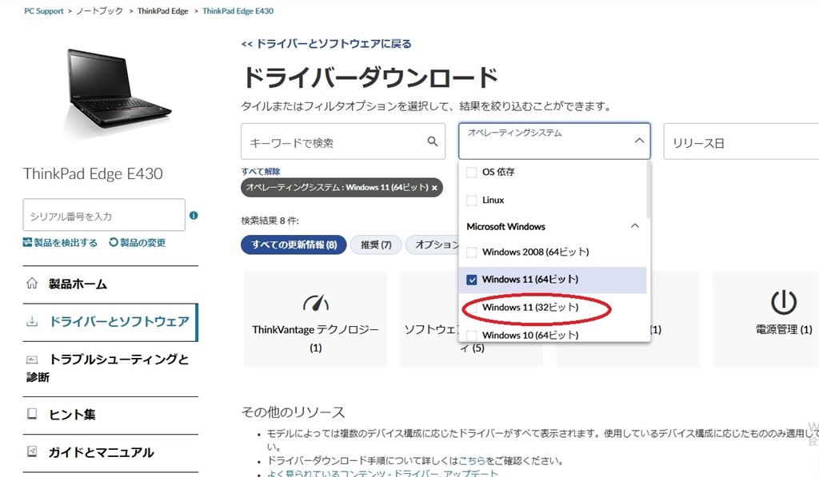
Task: Go back via ドライバーとソフトウェアに戻る link
Action: click(x=326, y=44)
